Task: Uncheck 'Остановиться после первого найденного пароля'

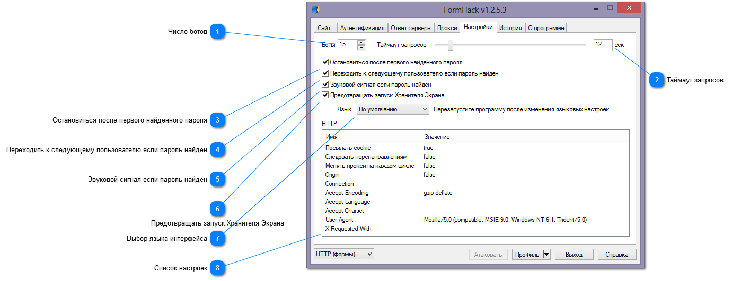Action: point(325,62)
